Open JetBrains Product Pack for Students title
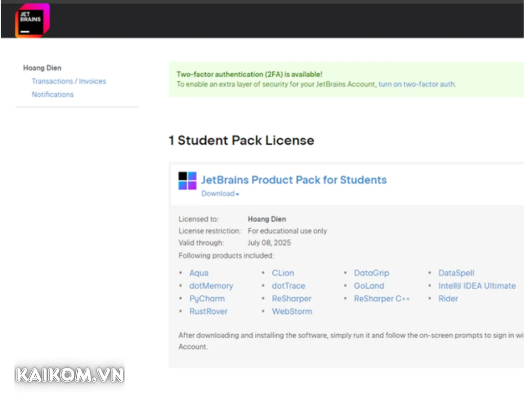 294,180
